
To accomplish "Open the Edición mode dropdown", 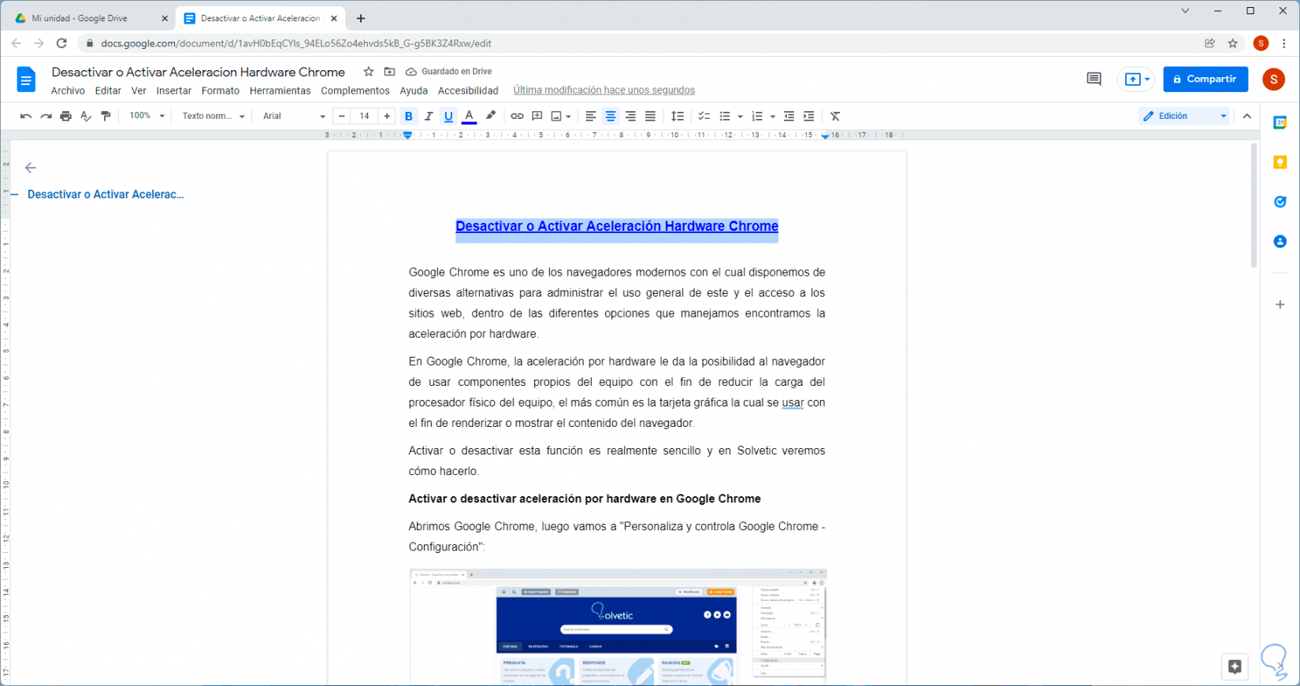I will coord(1185,116).
